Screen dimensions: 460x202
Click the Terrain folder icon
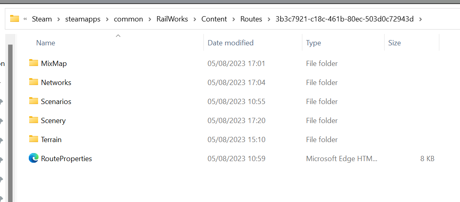33,139
